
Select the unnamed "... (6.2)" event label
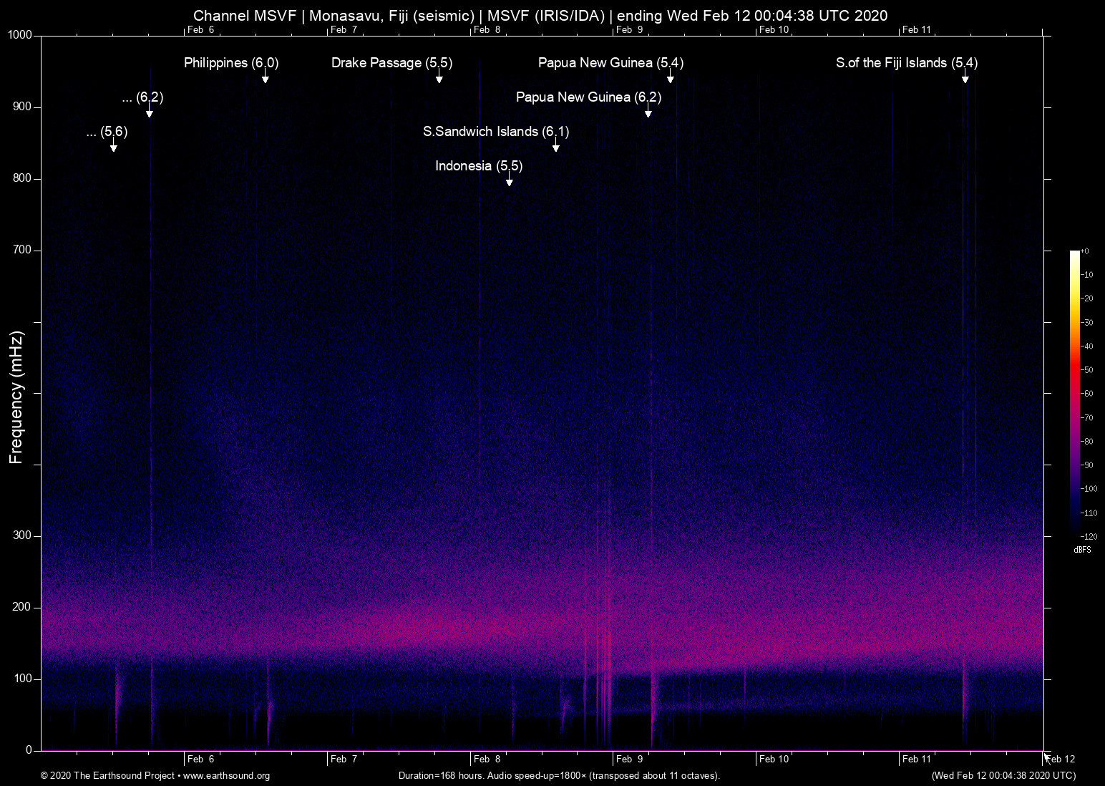143,97
